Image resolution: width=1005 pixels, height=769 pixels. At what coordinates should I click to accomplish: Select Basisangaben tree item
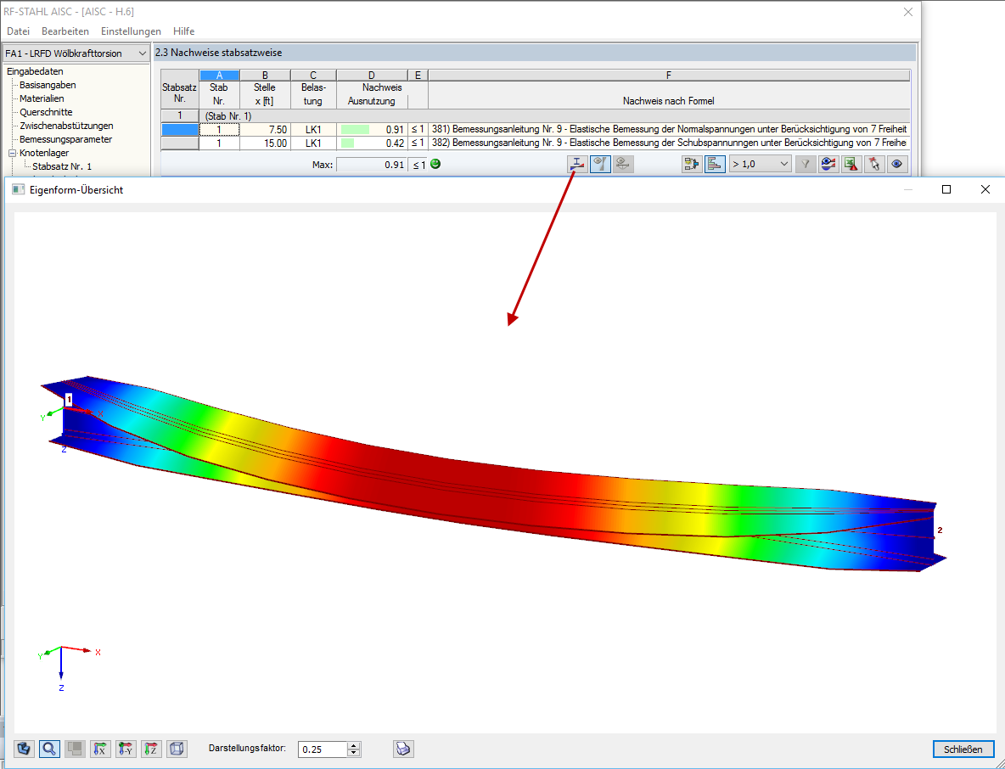click(x=48, y=85)
